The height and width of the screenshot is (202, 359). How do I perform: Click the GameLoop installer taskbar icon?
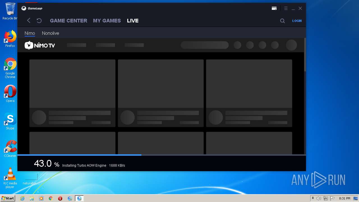click(70, 198)
